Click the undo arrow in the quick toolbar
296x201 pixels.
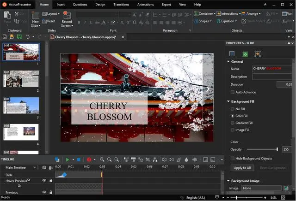(x=28, y=37)
